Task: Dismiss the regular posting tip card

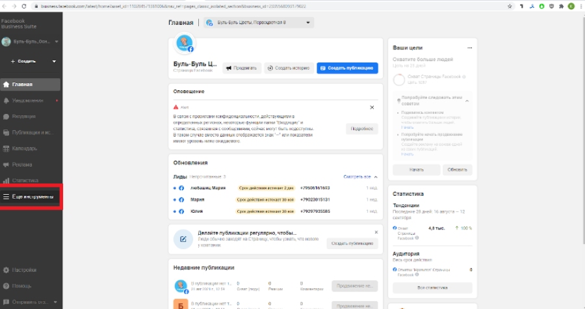Action: (376, 232)
